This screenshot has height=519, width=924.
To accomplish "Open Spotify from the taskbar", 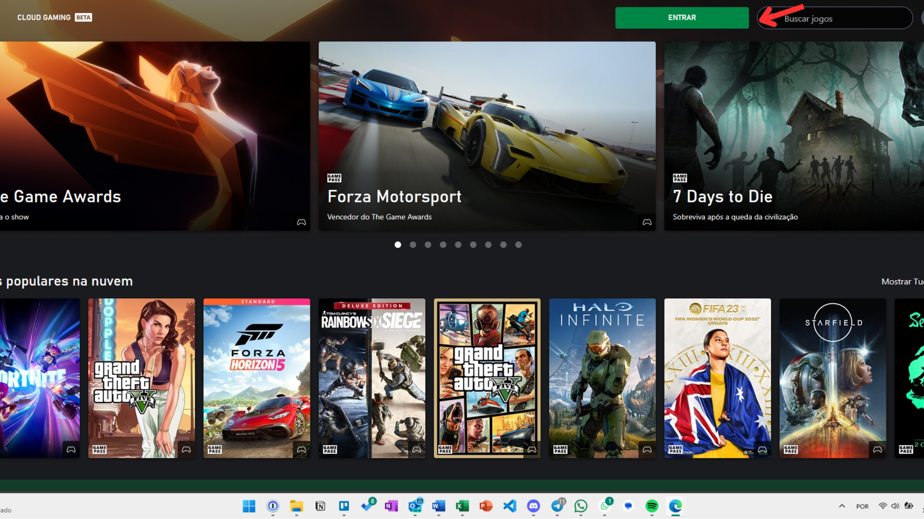I will click(651, 506).
